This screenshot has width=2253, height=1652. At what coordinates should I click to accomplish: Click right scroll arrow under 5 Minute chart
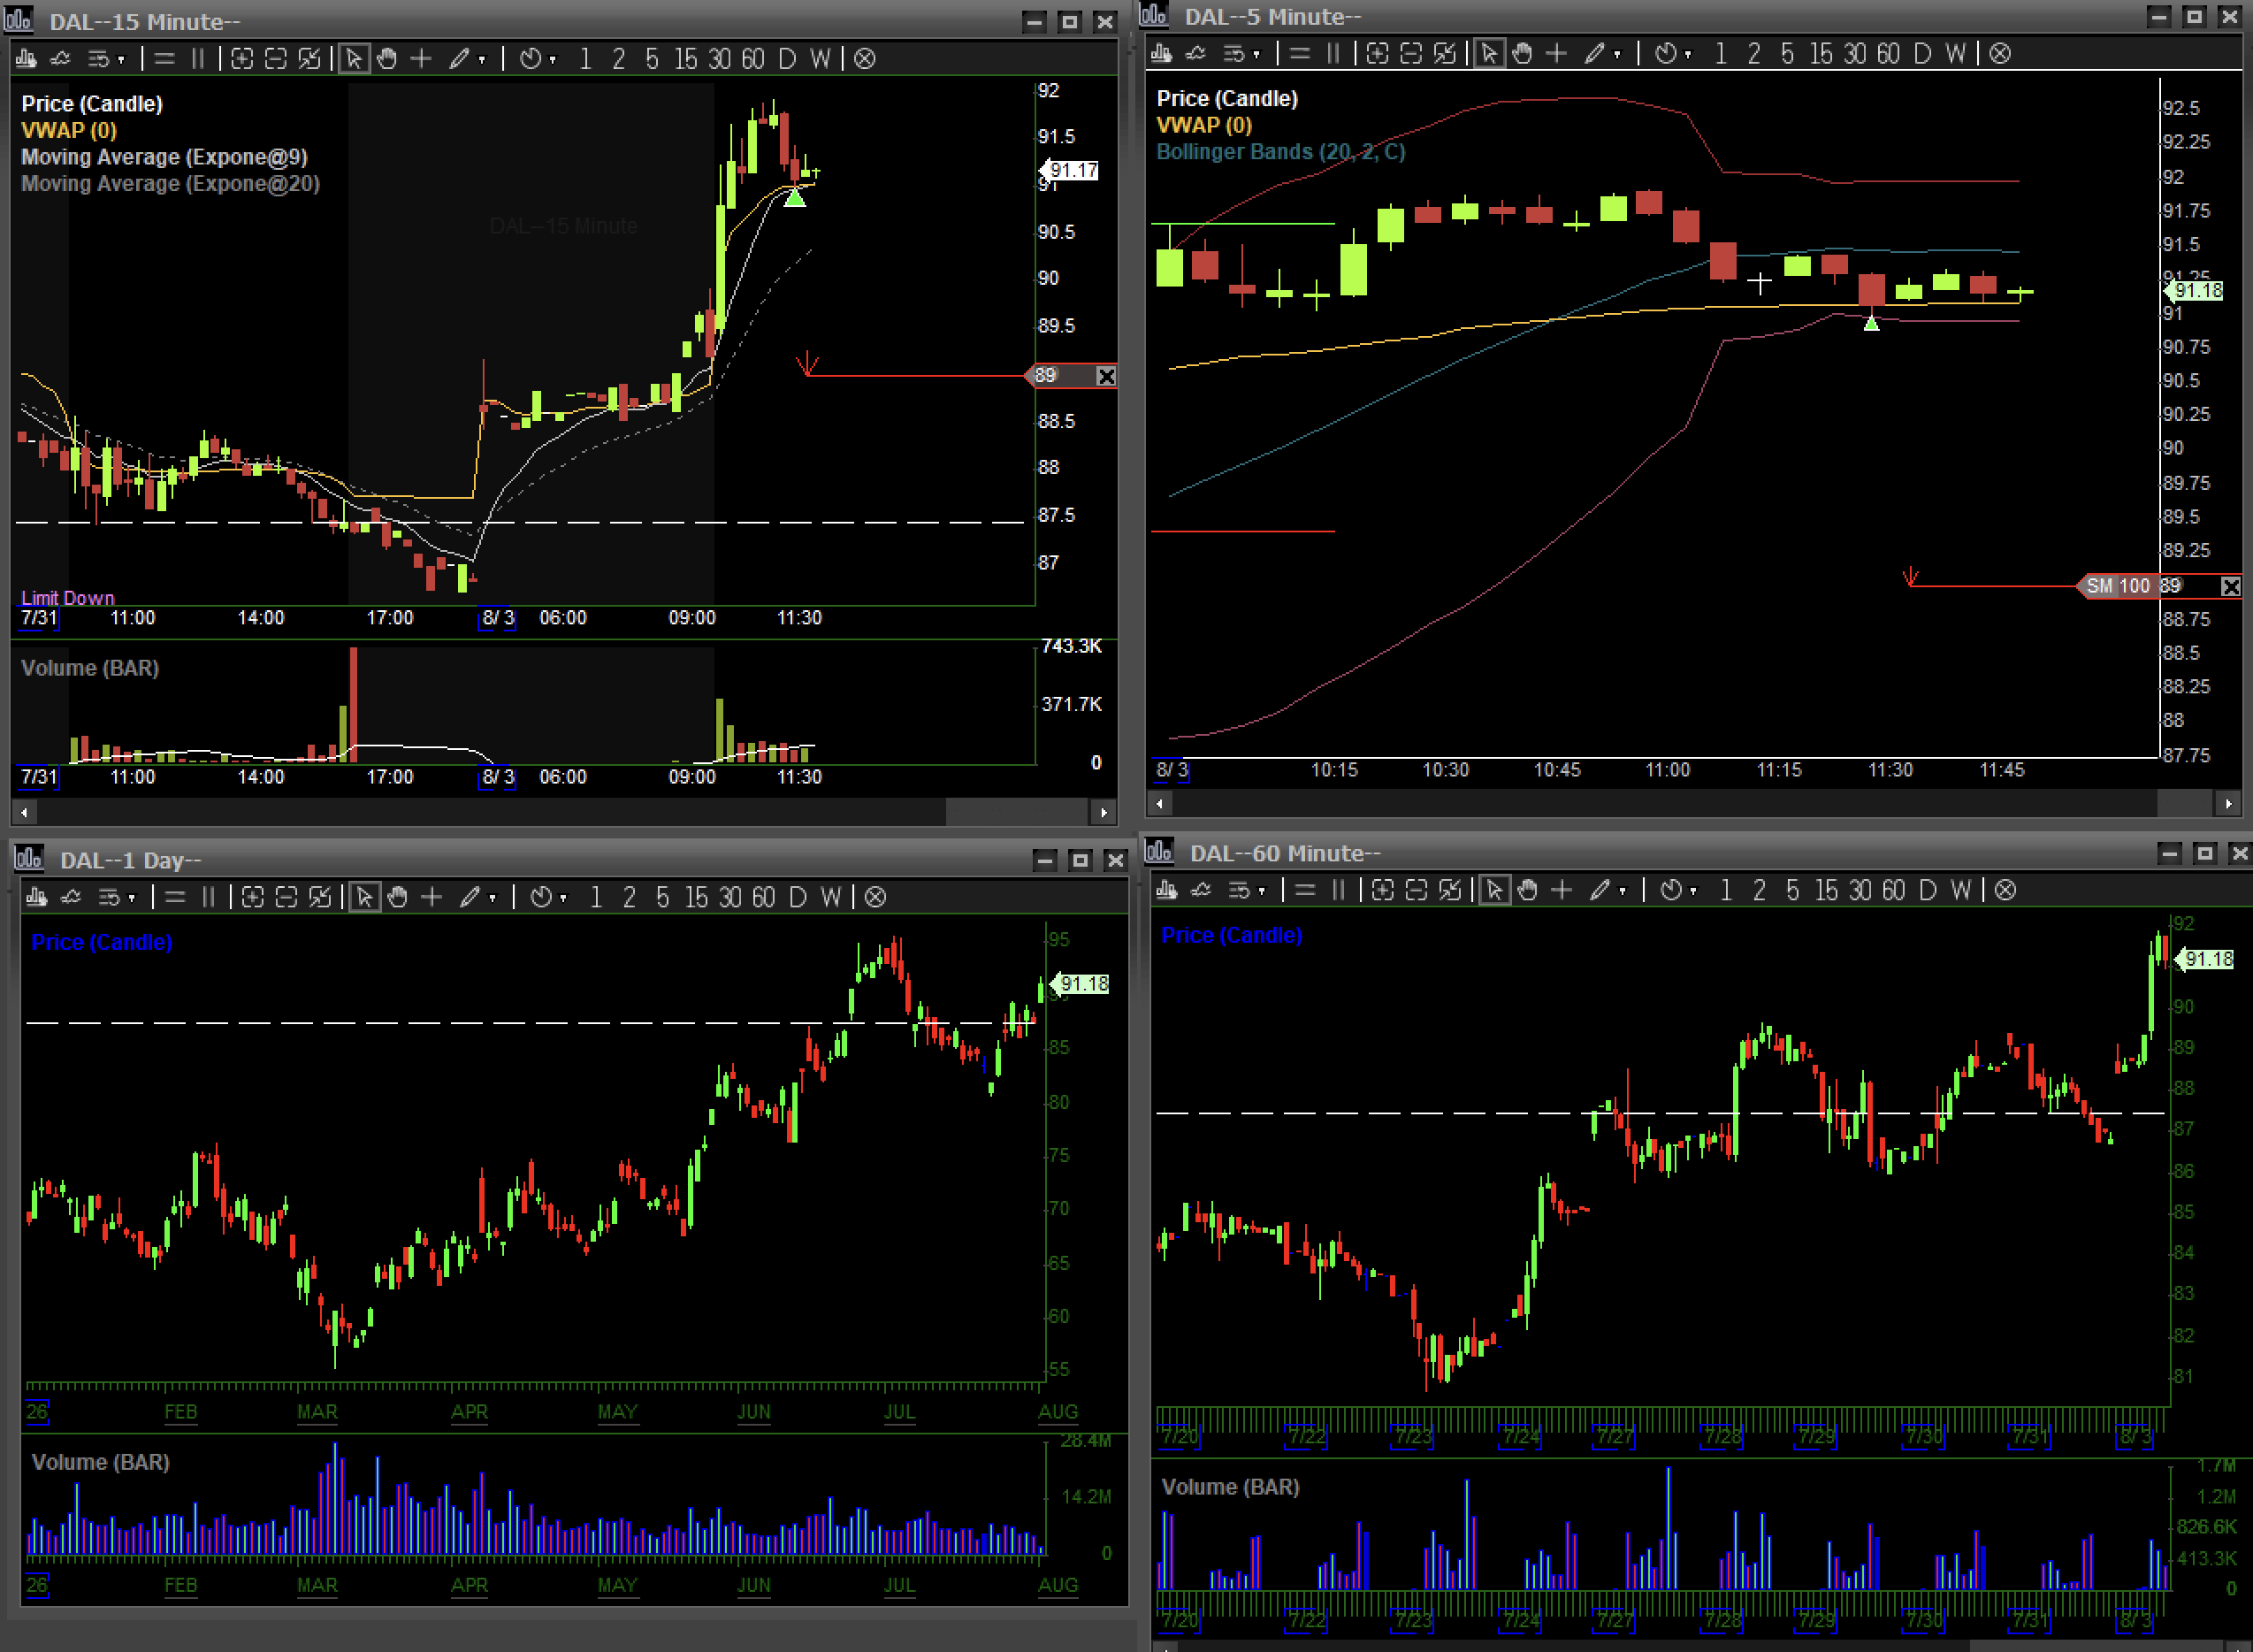pyautogui.click(x=2228, y=803)
